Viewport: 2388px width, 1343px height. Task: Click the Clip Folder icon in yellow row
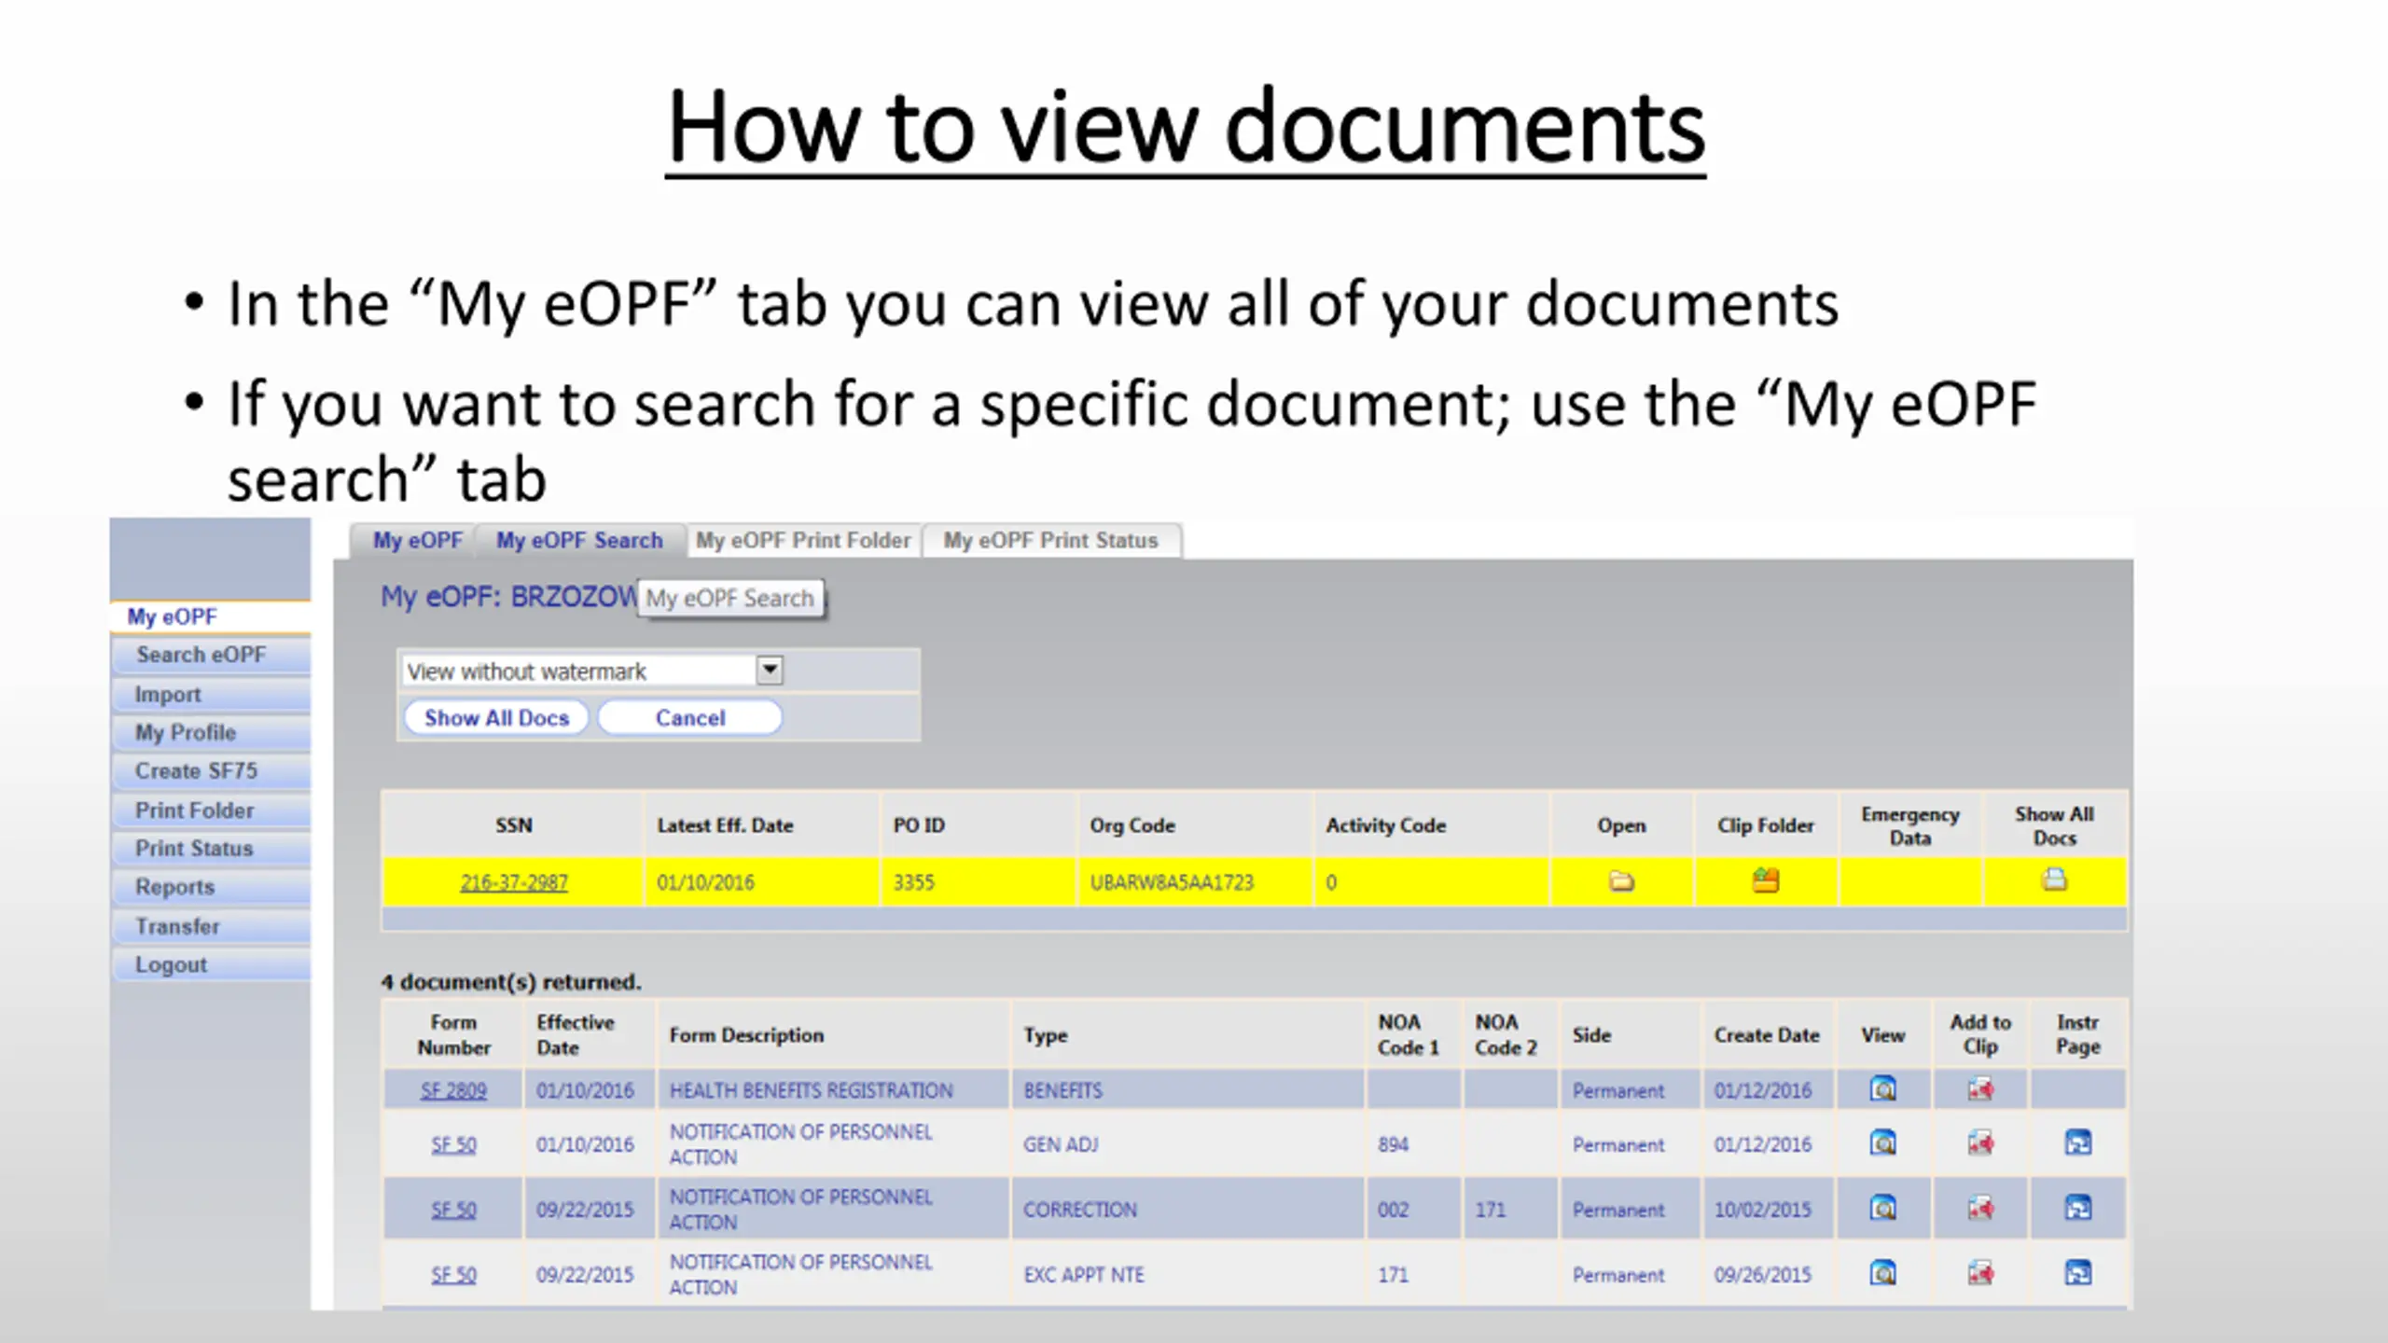coord(1765,880)
